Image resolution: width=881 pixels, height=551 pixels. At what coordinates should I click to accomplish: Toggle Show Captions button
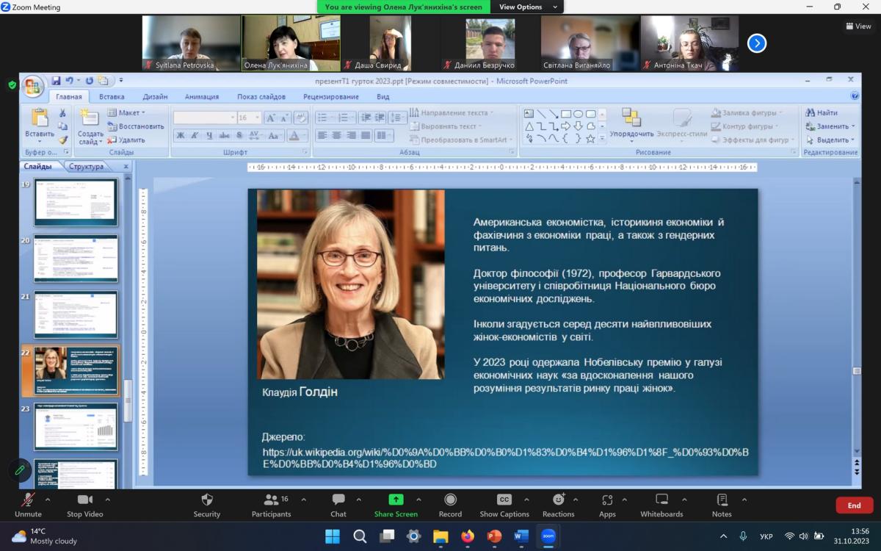tap(504, 500)
